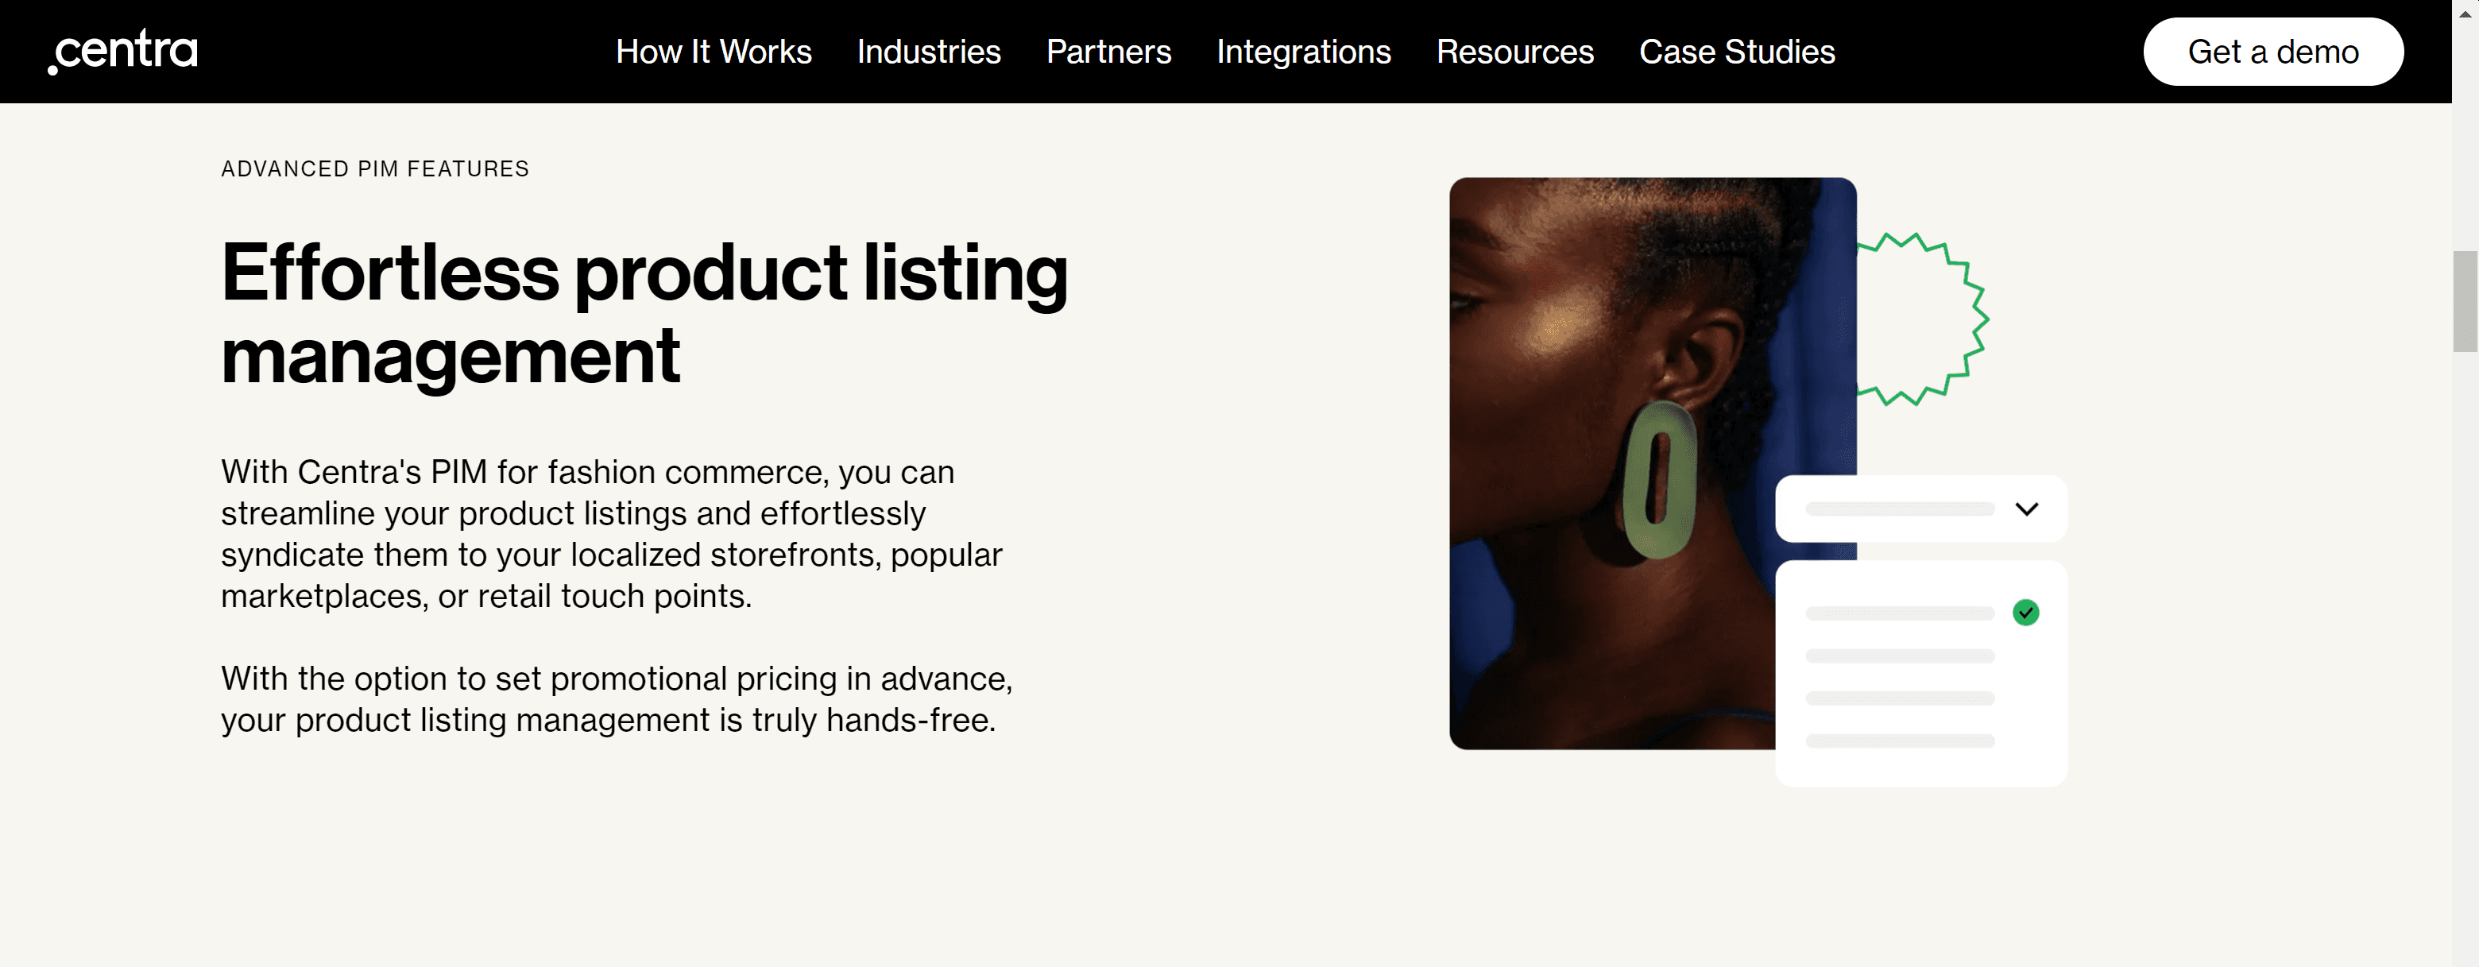
Task: Visit the Case Studies page
Action: point(1737,52)
